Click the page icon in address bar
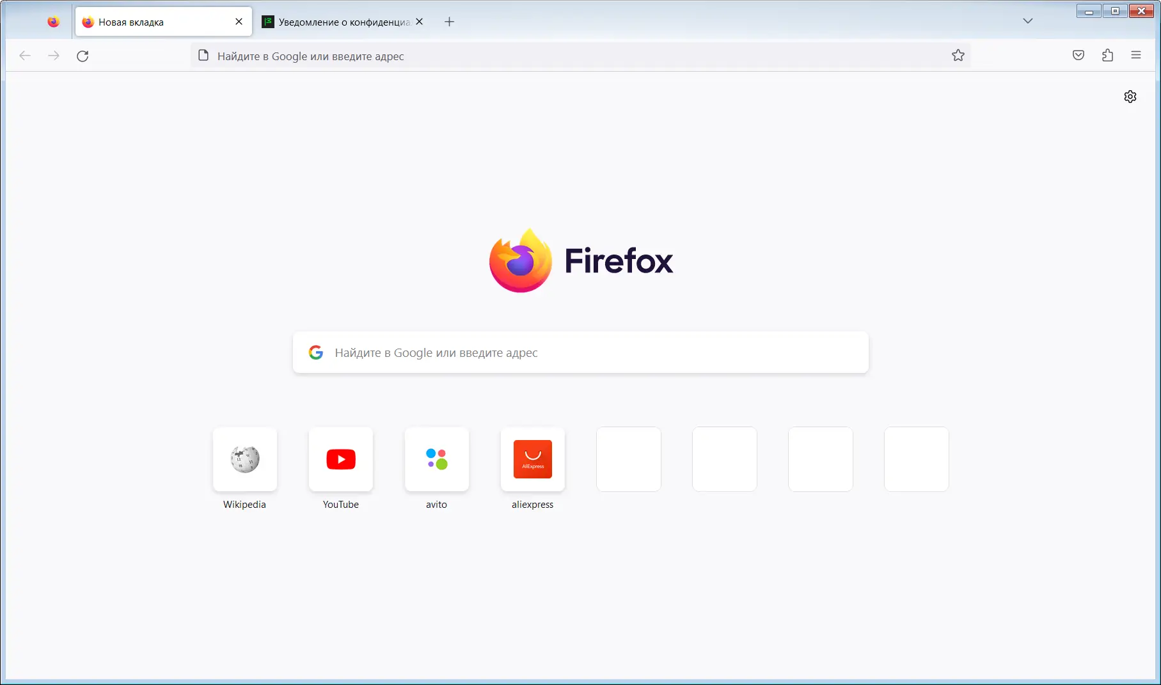 [203, 56]
